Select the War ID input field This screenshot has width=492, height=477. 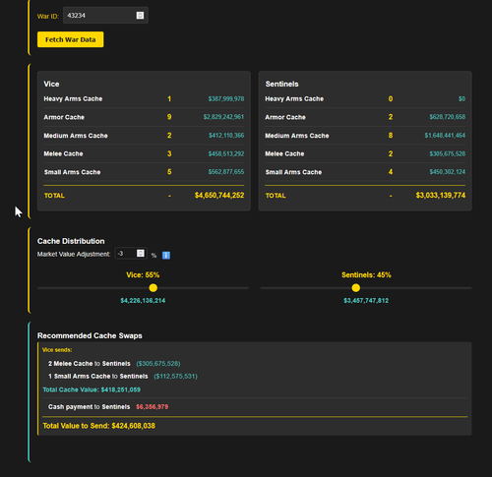(105, 16)
